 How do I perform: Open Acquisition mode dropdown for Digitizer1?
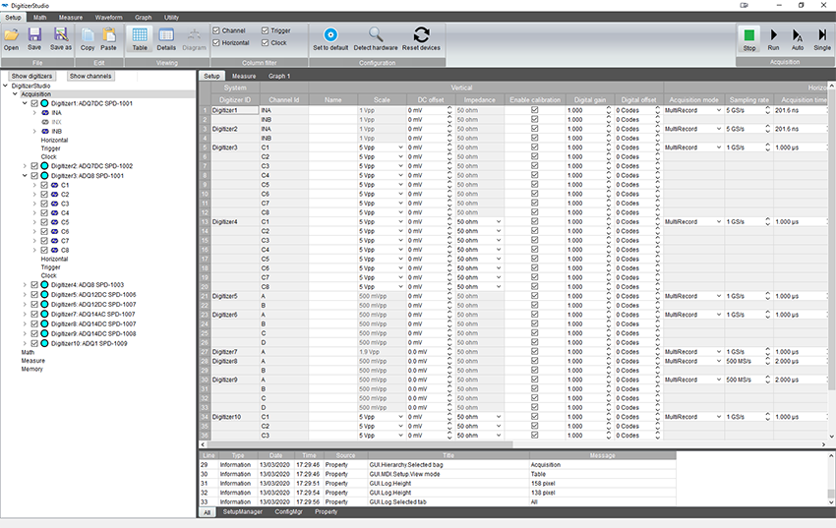[x=719, y=110]
